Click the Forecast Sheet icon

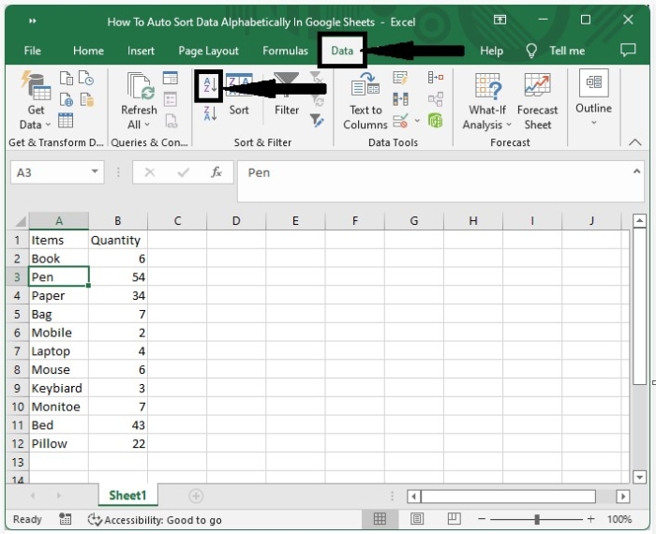point(537,103)
